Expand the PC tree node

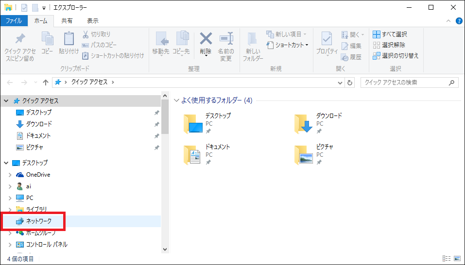[x=10, y=198]
